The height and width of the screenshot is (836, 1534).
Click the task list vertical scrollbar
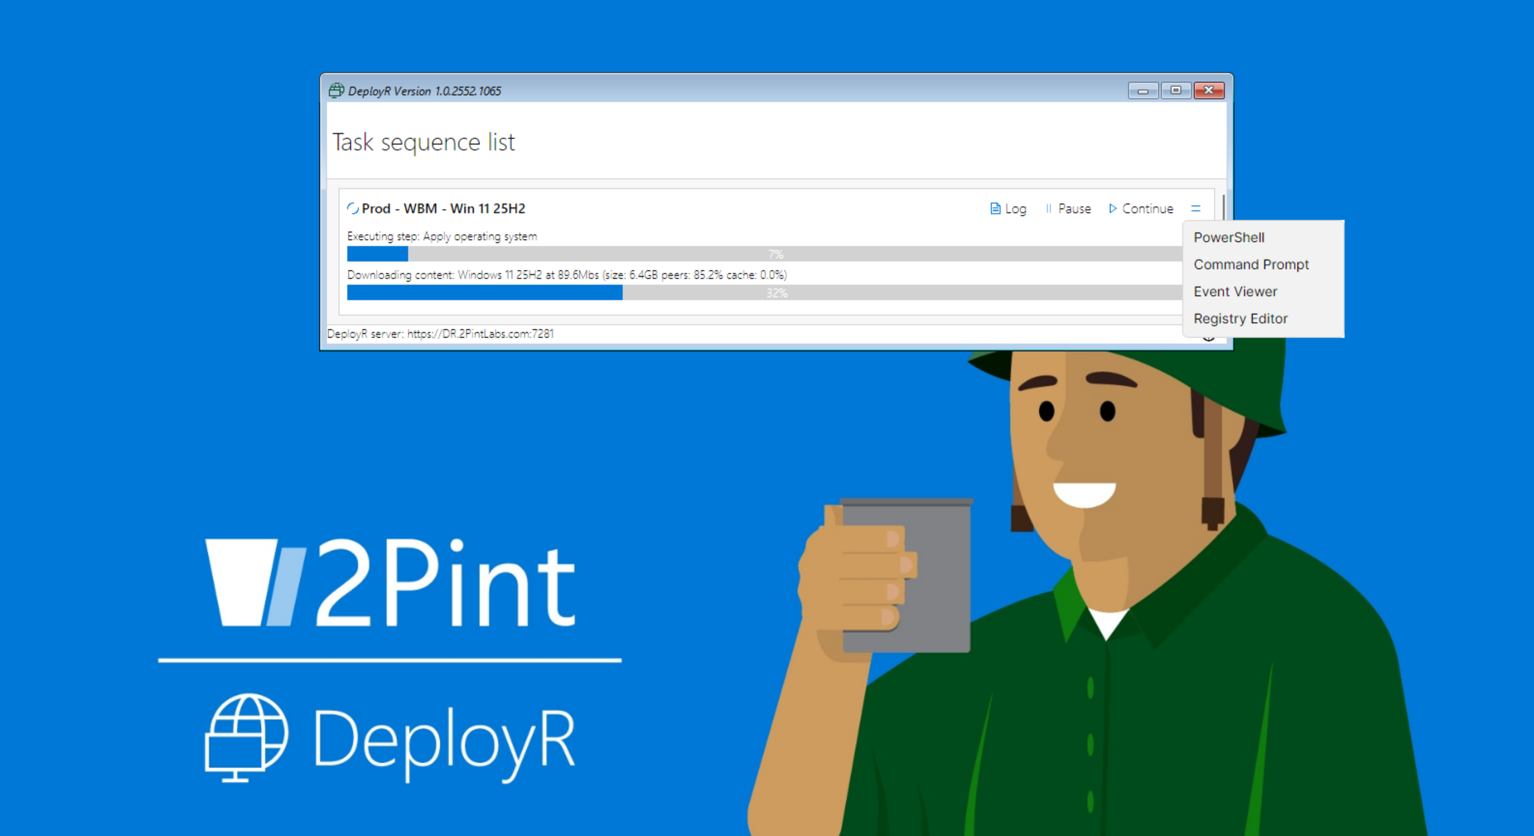(1223, 207)
